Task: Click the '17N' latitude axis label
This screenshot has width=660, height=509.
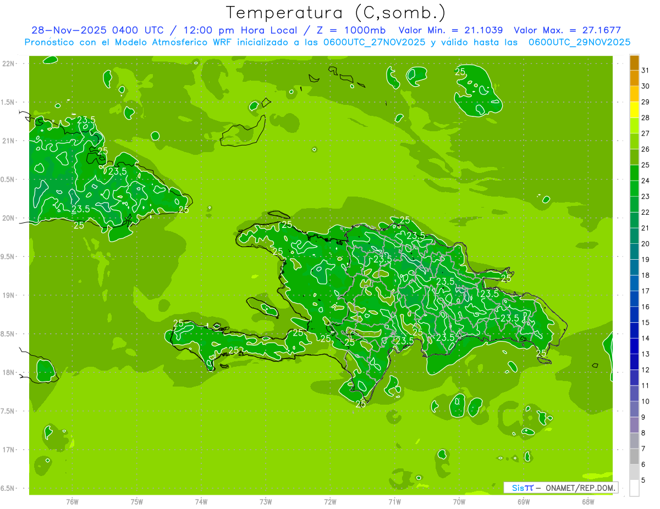Action: [x=9, y=450]
